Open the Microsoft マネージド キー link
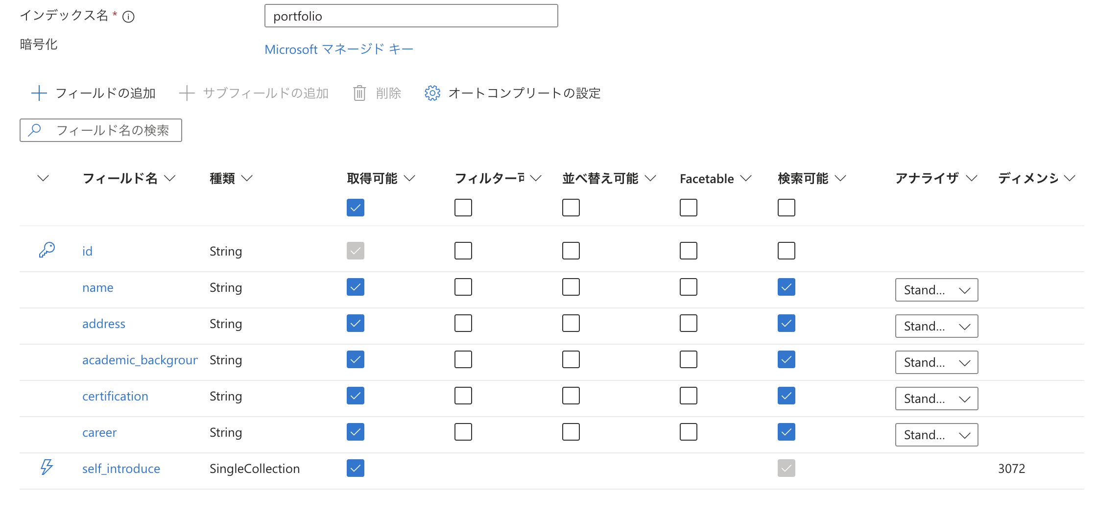This screenshot has height=518, width=1097. (339, 48)
